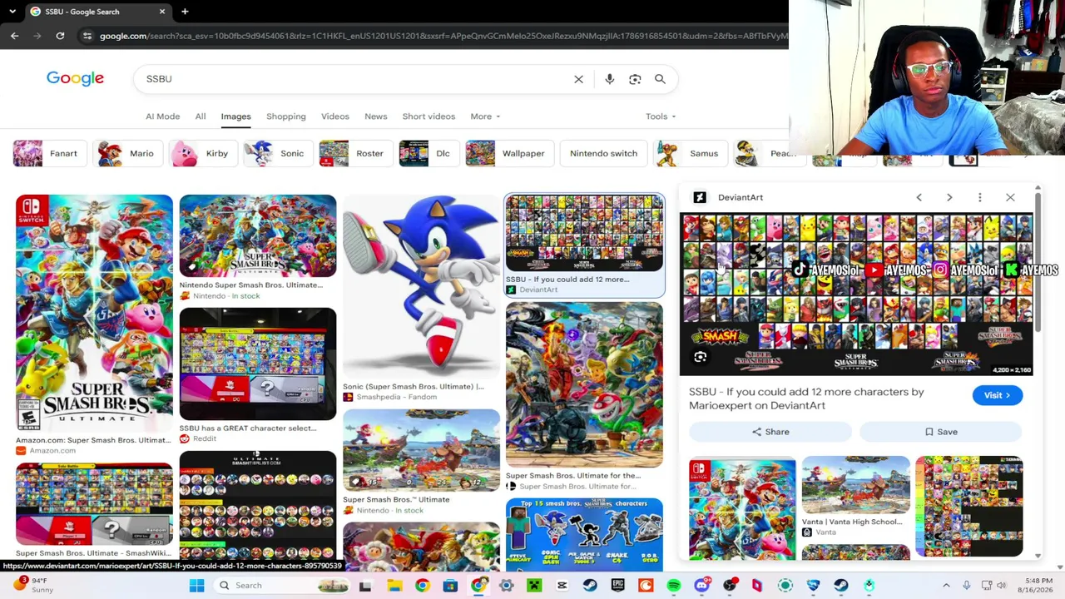
Task: Click the magnifier search button
Action: pos(660,79)
